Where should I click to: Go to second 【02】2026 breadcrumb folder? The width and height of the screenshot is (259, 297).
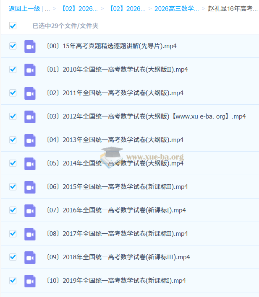(127, 9)
